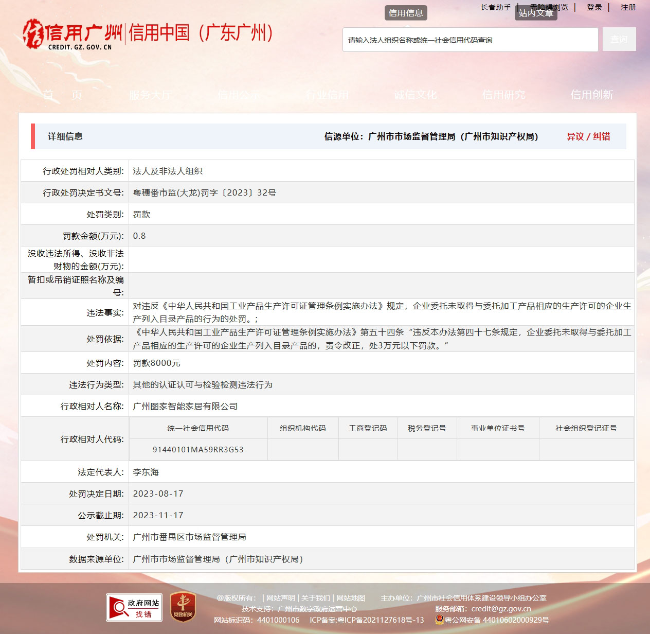650x634 pixels.
Task: Click the 处罚机关 row label
Action: click(x=105, y=537)
